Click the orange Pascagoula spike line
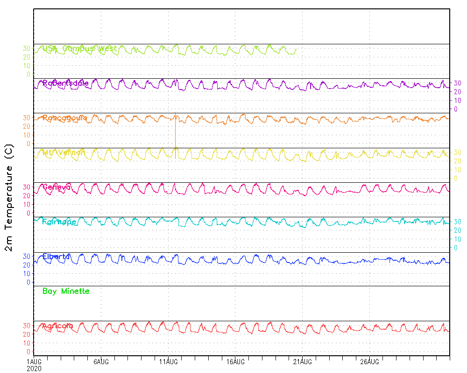 tap(176, 136)
